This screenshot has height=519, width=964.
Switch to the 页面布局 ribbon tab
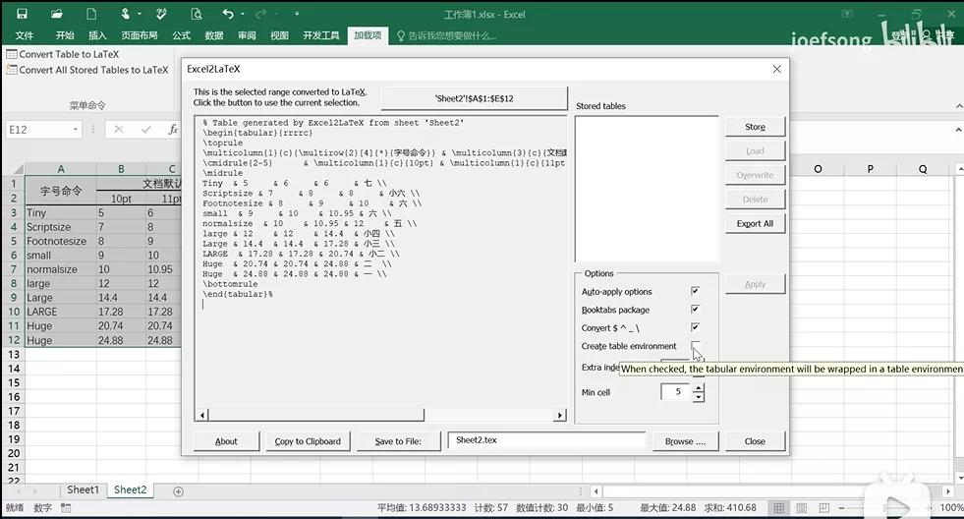[x=139, y=35]
